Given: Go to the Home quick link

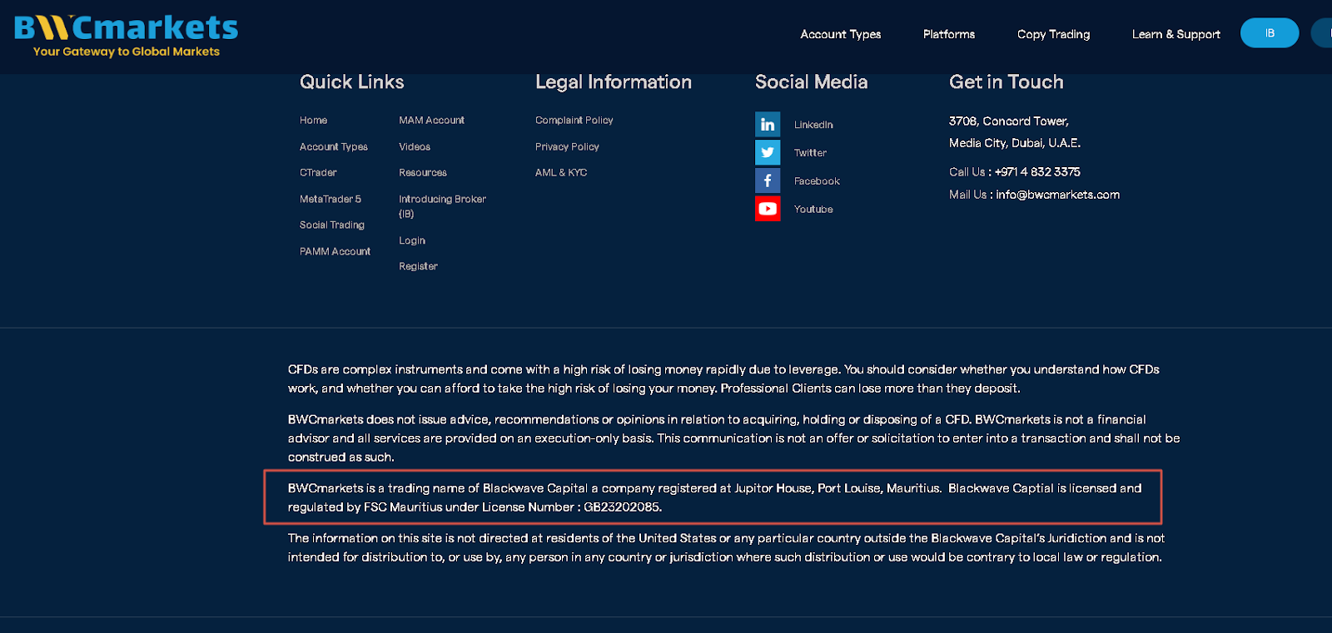Looking at the screenshot, I should 313,121.
